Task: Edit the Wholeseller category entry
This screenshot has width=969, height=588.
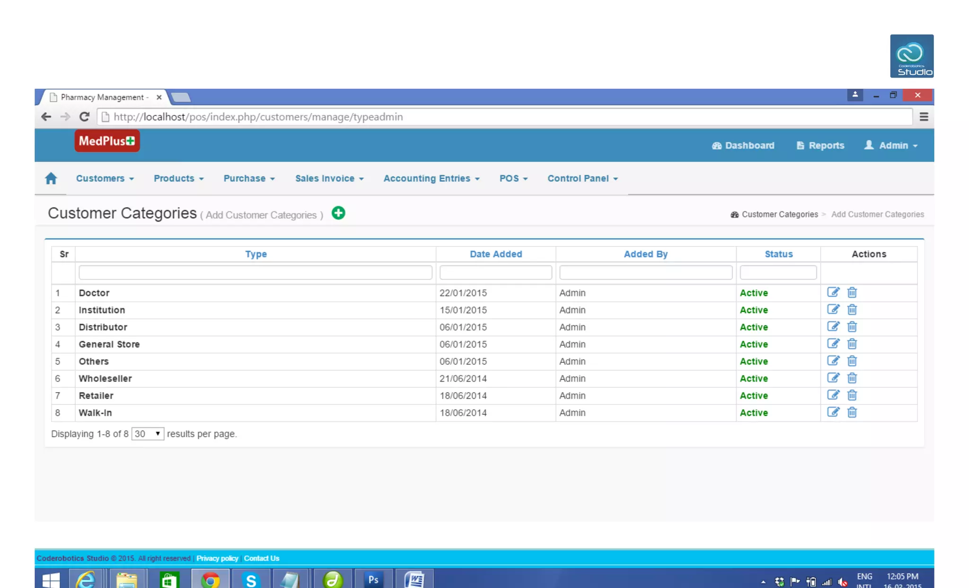Action: (x=833, y=378)
